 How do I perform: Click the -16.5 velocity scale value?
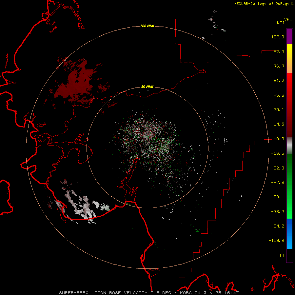point(278,153)
